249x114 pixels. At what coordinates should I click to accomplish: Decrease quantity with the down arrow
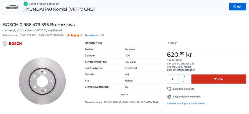[x=184, y=81]
